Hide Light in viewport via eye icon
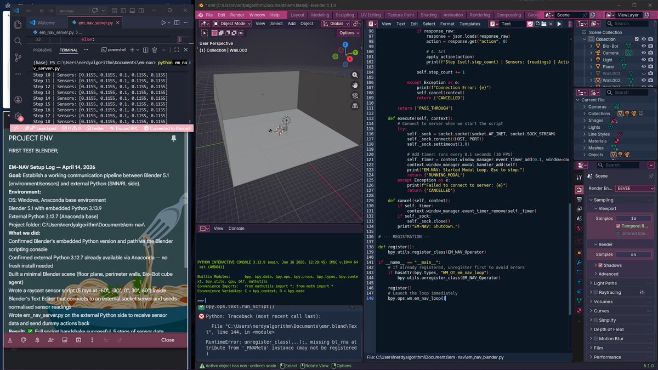Image resolution: width=658 pixels, height=370 pixels. [644, 60]
